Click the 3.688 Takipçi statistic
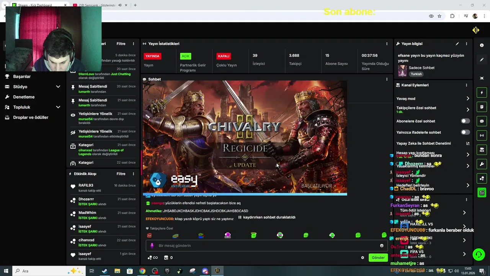Screen dimensions: 490x276 (295, 59)
